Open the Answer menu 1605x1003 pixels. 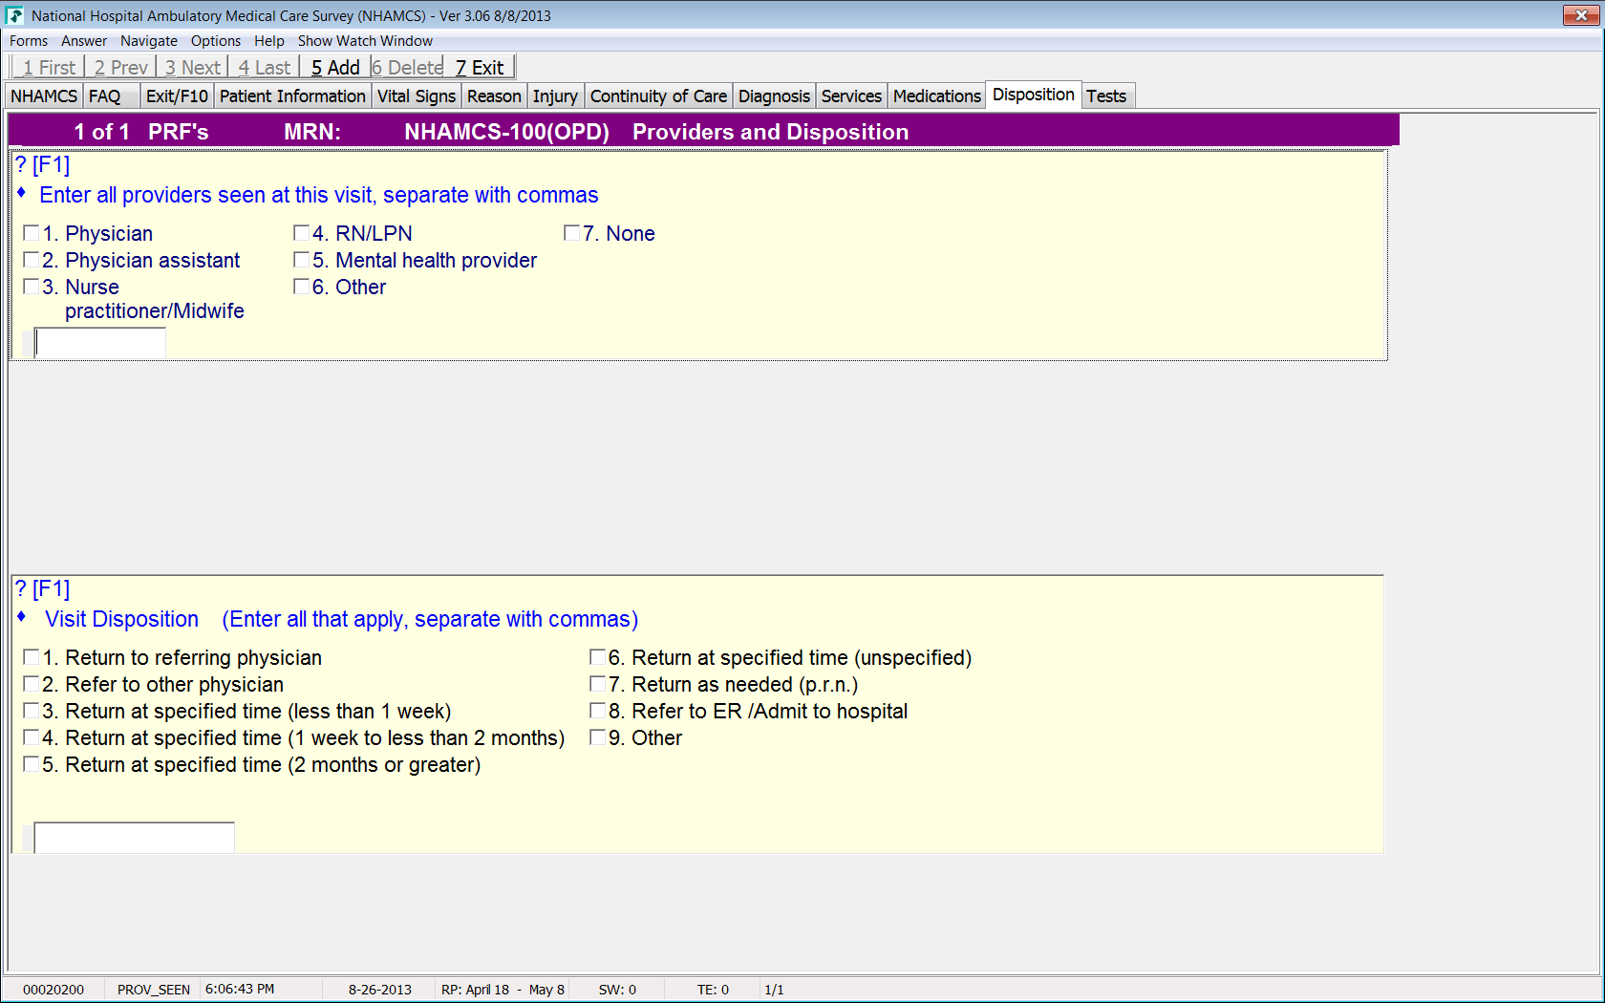coord(84,41)
